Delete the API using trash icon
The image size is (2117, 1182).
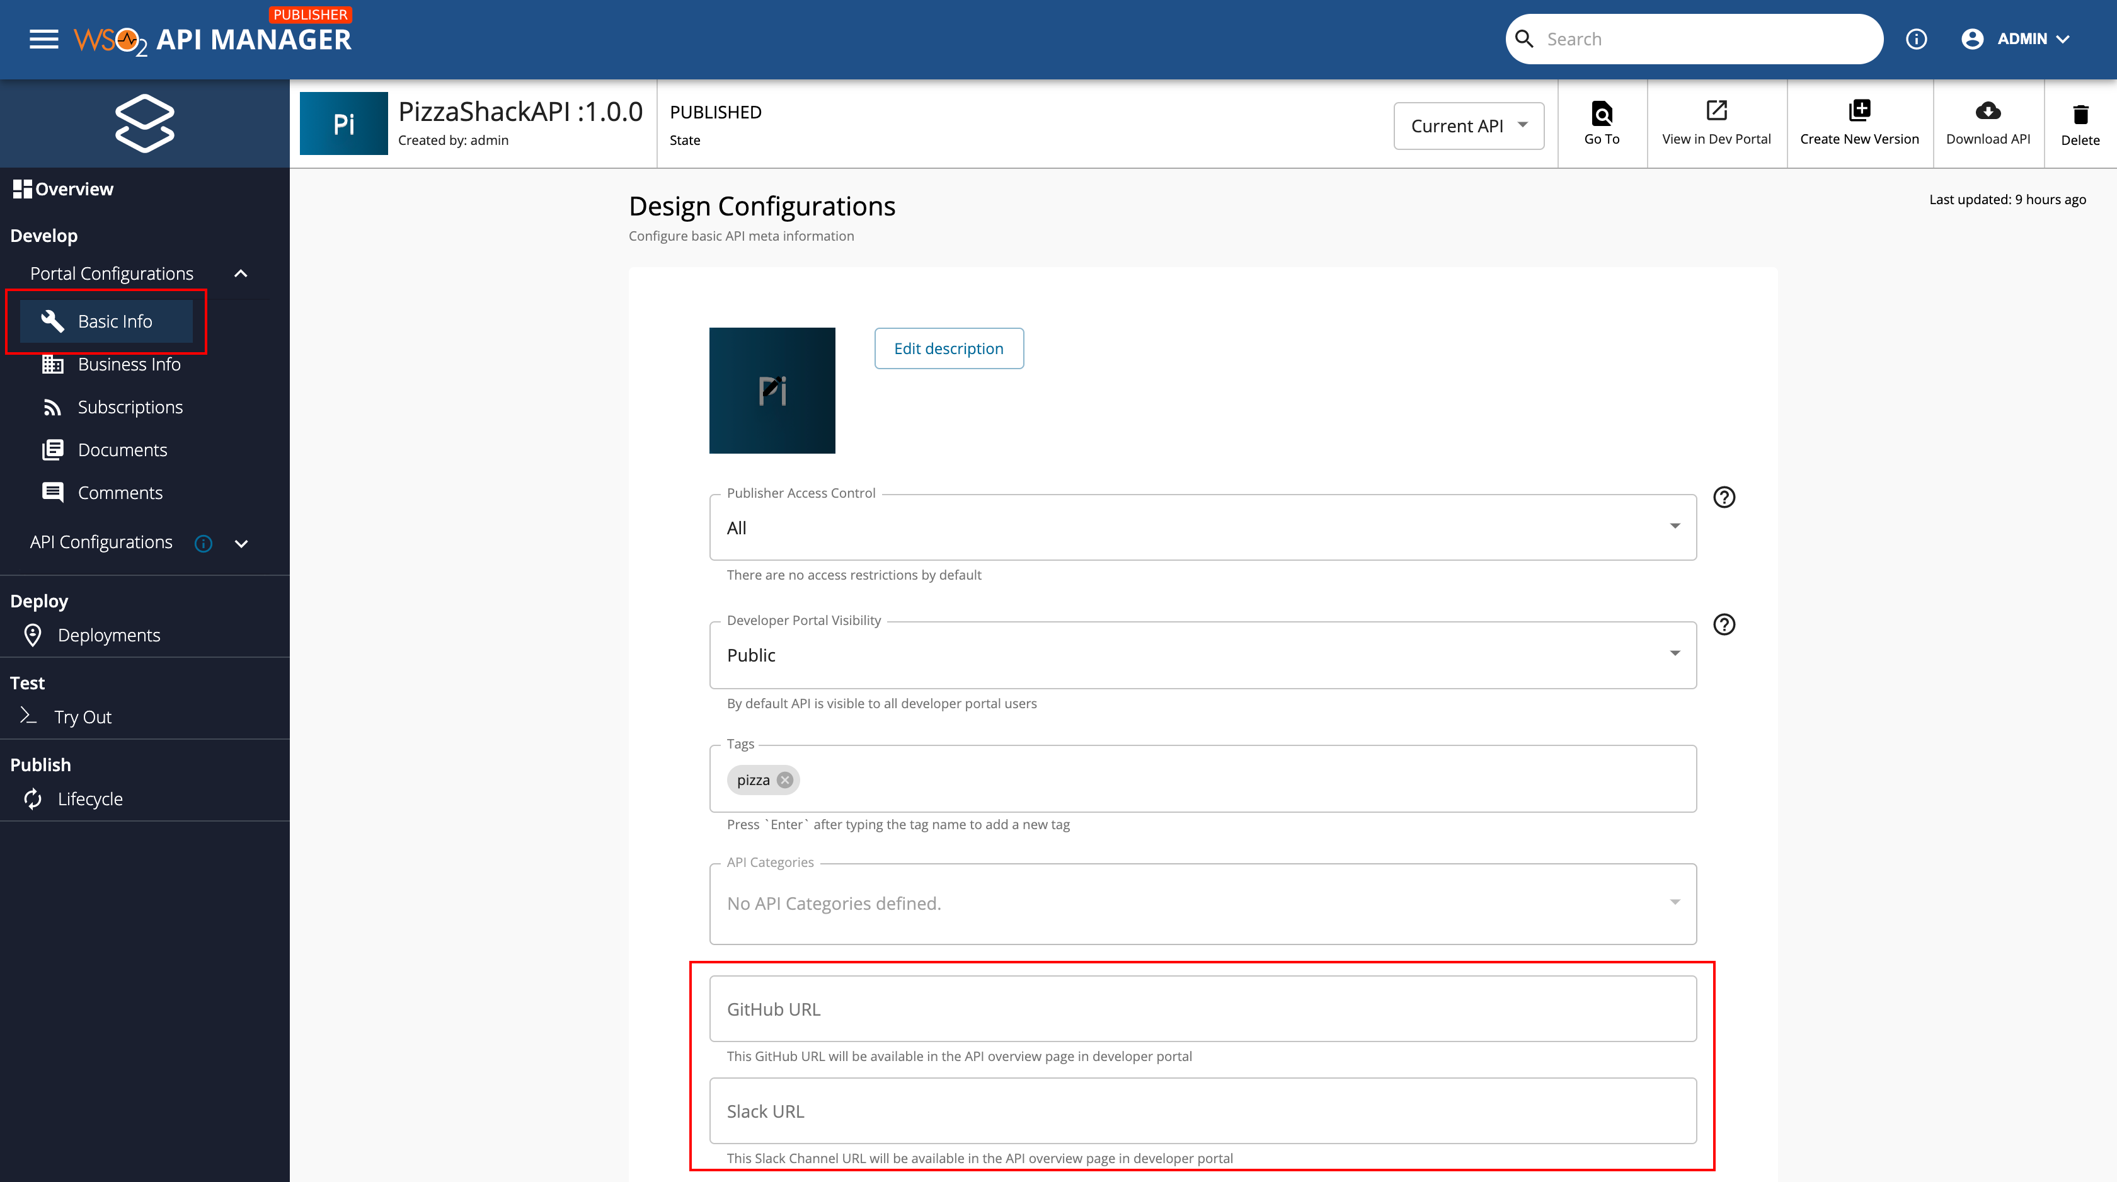pyautogui.click(x=2080, y=114)
